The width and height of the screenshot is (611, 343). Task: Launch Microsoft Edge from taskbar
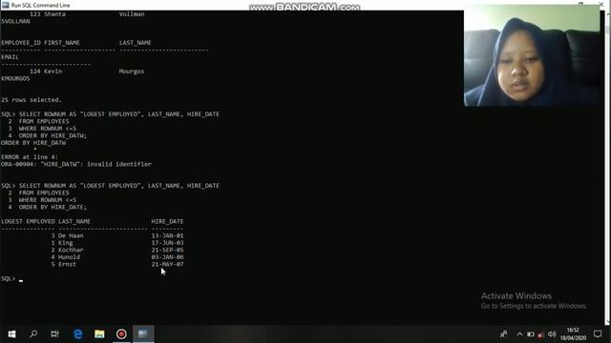pos(77,334)
